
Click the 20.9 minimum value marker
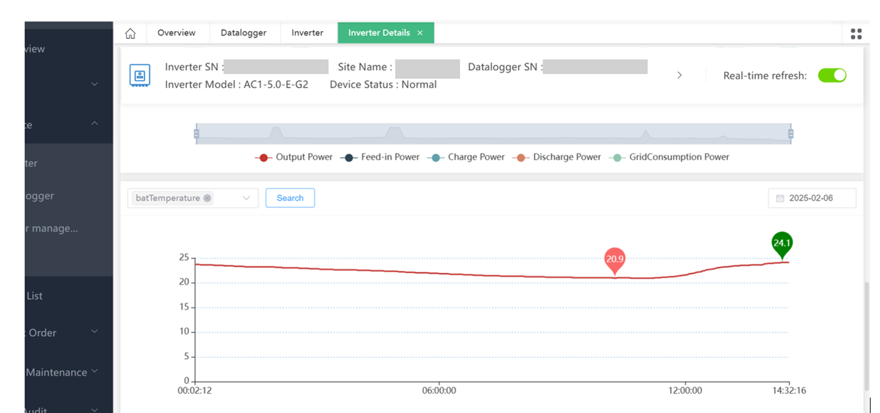tap(614, 260)
